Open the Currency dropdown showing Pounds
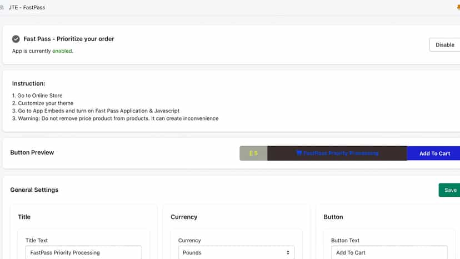The height and width of the screenshot is (259, 460). tap(236, 252)
